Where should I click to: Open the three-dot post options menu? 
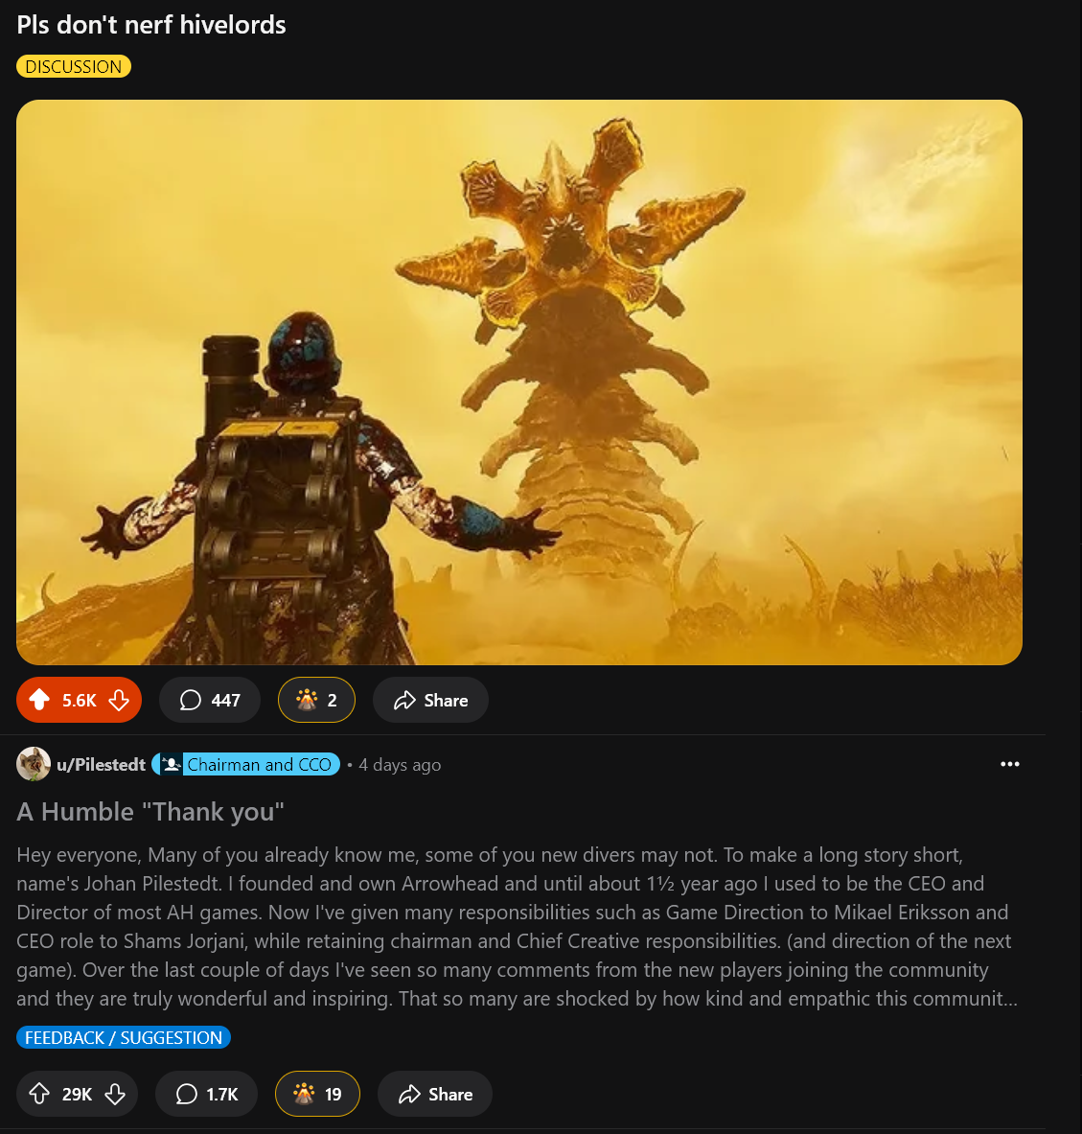tap(1010, 764)
